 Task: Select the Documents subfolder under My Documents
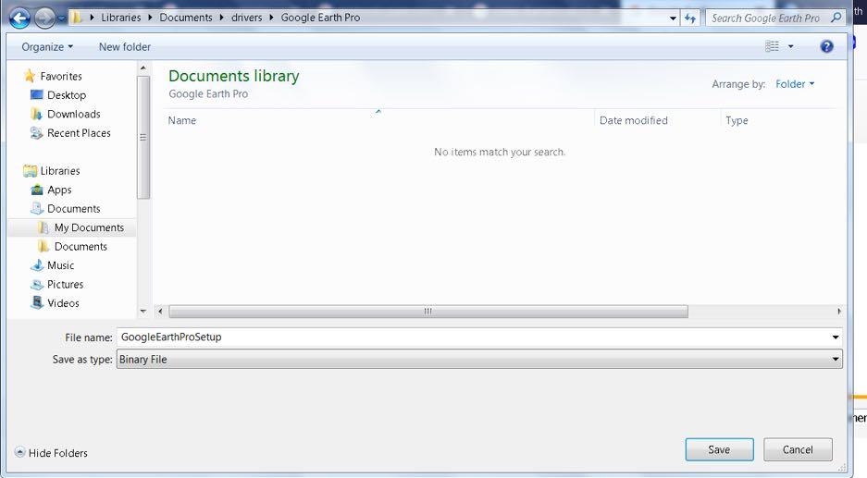point(81,247)
